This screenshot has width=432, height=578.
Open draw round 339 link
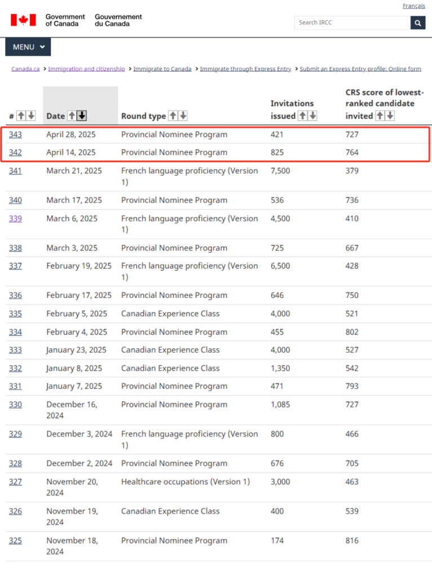click(15, 218)
